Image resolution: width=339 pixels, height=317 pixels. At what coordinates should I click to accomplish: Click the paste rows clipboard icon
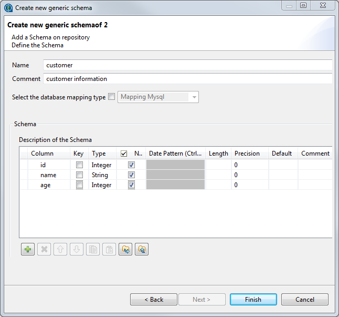[109, 250]
